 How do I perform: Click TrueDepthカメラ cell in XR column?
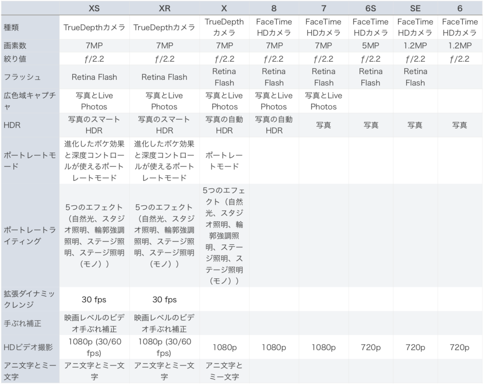point(165,27)
